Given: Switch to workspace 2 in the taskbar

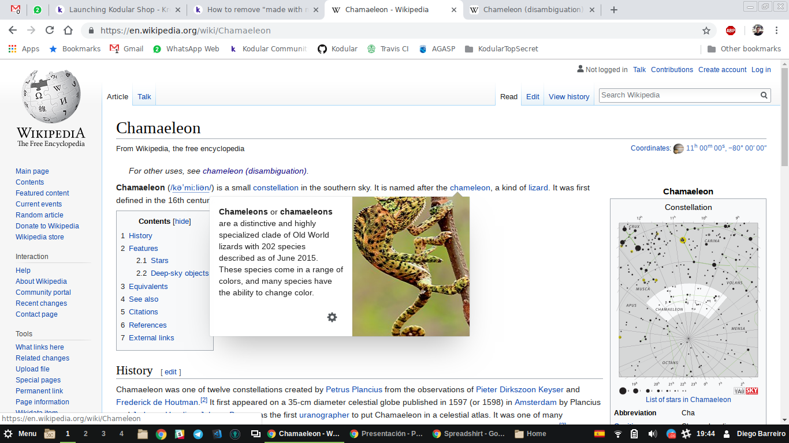Looking at the screenshot, I should tap(85, 434).
